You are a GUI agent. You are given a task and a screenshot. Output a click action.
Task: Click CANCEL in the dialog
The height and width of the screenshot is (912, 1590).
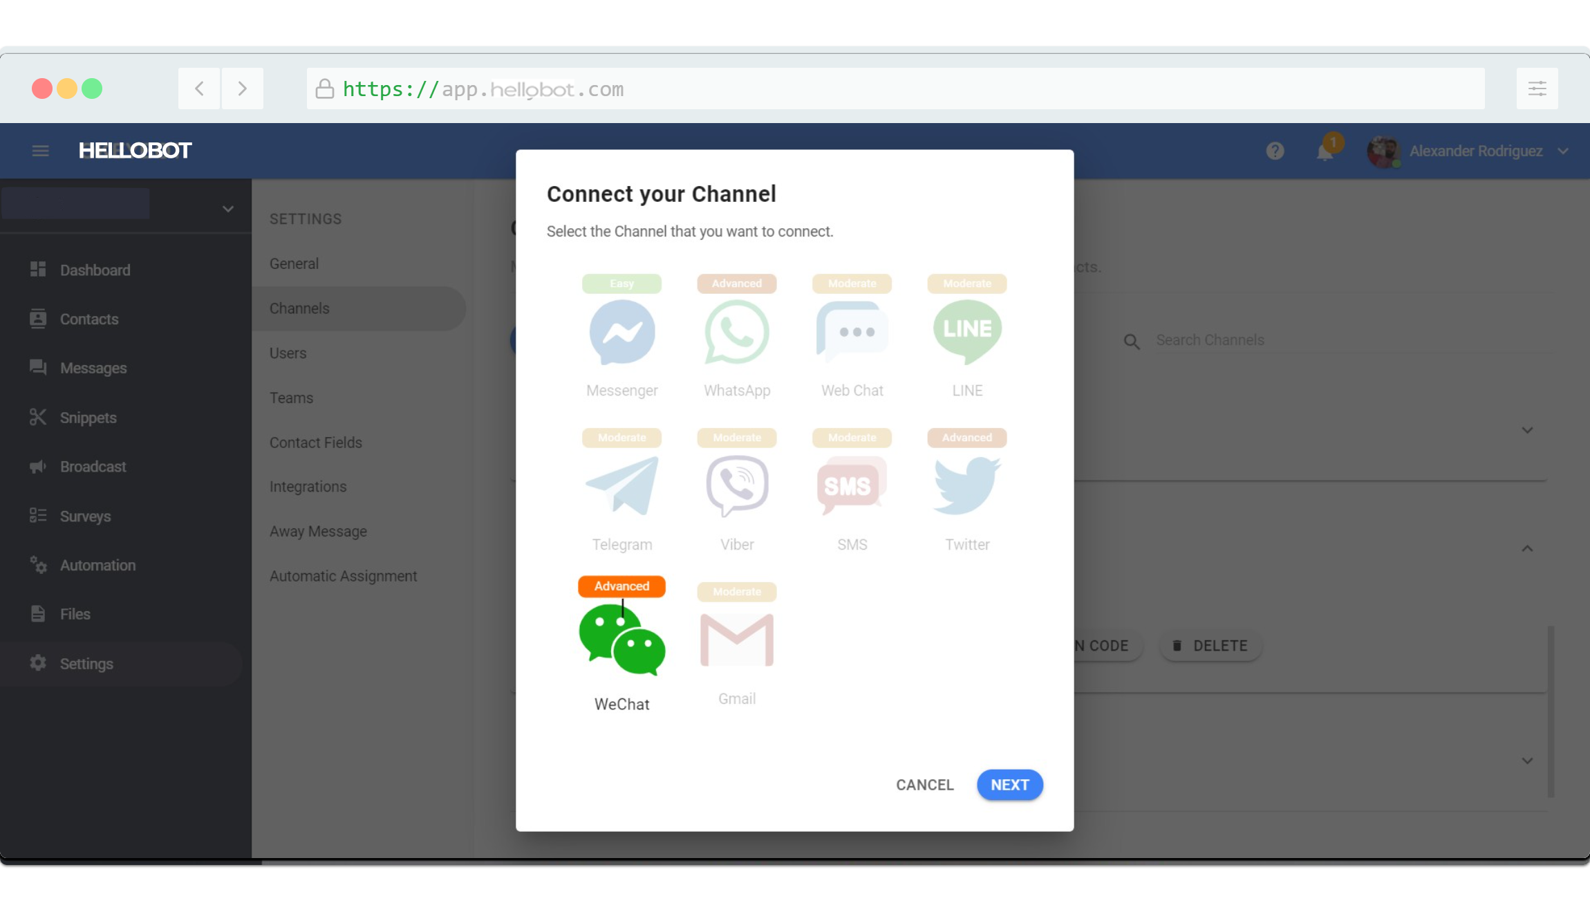(924, 785)
